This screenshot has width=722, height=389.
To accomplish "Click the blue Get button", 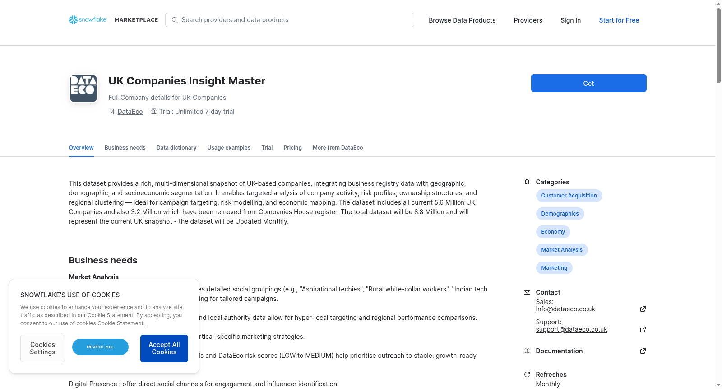I will pyautogui.click(x=588, y=83).
